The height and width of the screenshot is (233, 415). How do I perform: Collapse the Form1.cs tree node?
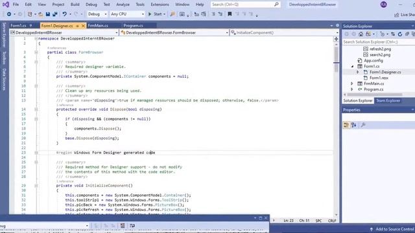point(352,67)
